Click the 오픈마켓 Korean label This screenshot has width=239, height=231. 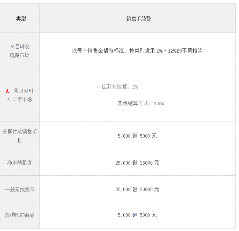[x=20, y=46]
